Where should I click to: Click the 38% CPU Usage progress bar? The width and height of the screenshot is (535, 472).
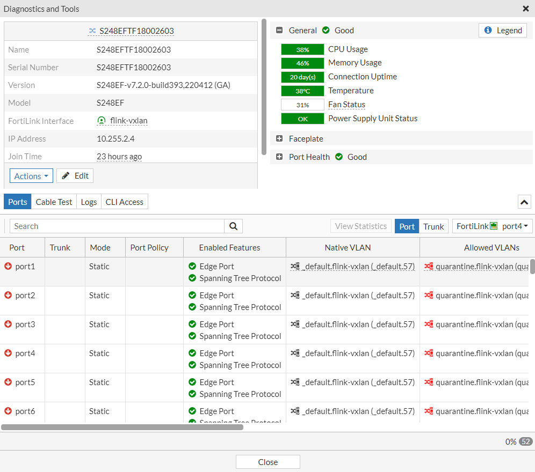point(302,49)
